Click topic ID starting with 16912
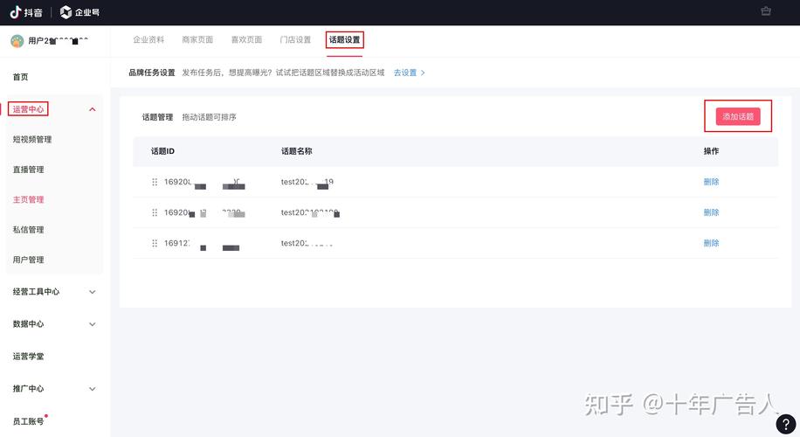 coord(202,244)
